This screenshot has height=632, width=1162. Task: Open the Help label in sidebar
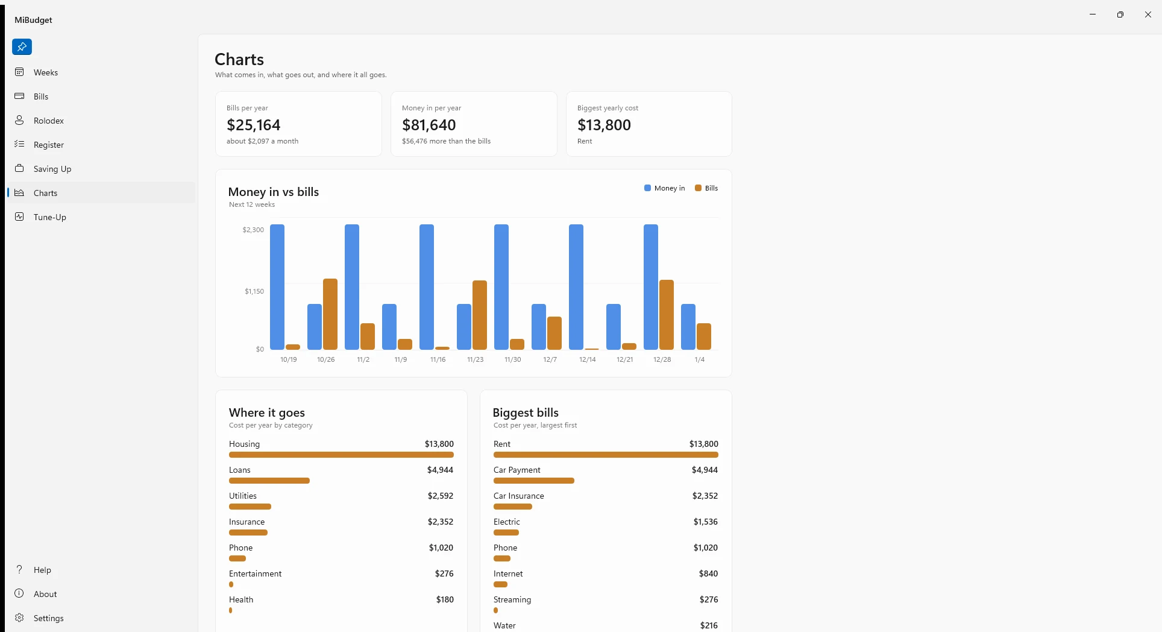pos(42,570)
